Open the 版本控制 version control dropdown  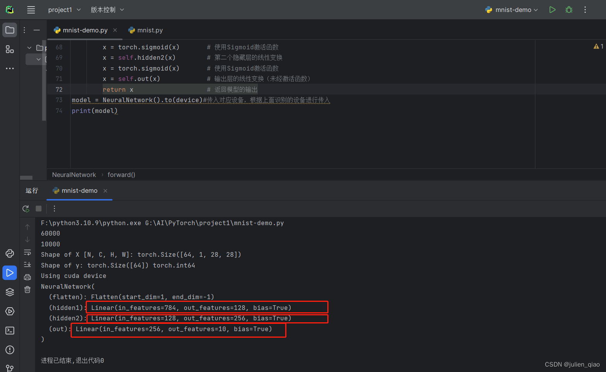107,10
